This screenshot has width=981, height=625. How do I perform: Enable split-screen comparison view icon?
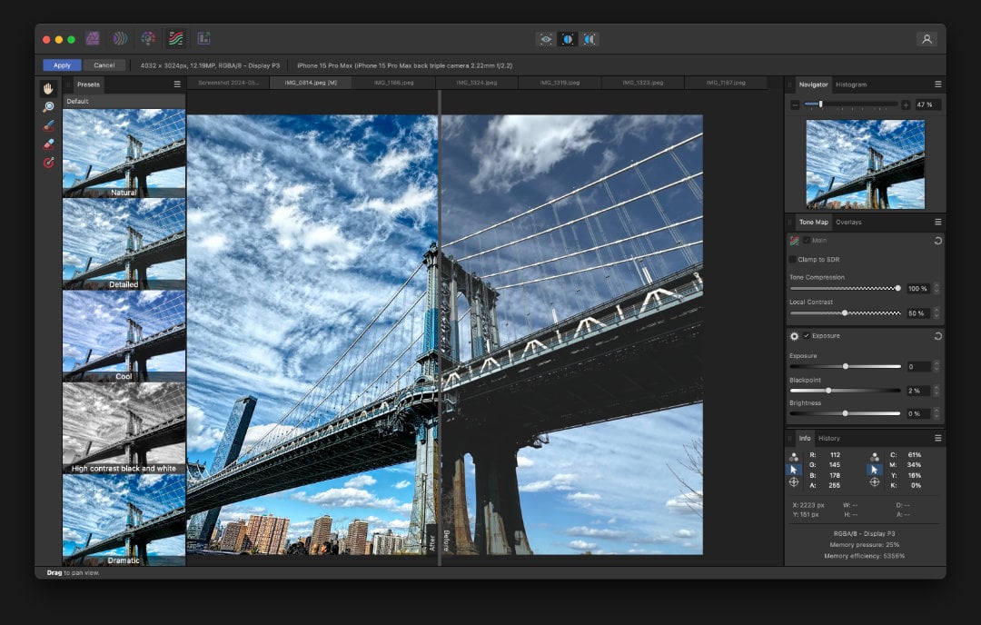pos(567,38)
